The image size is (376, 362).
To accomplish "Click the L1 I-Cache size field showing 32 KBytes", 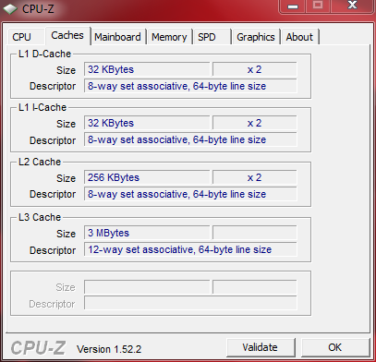I will 147,123.
